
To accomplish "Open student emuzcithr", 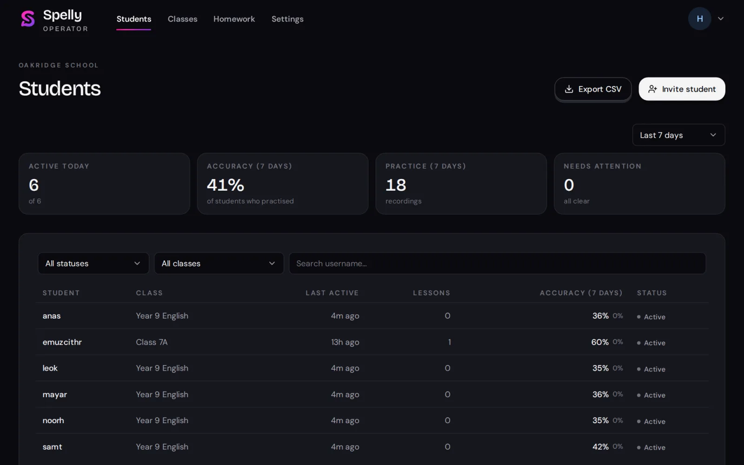I will (62, 342).
